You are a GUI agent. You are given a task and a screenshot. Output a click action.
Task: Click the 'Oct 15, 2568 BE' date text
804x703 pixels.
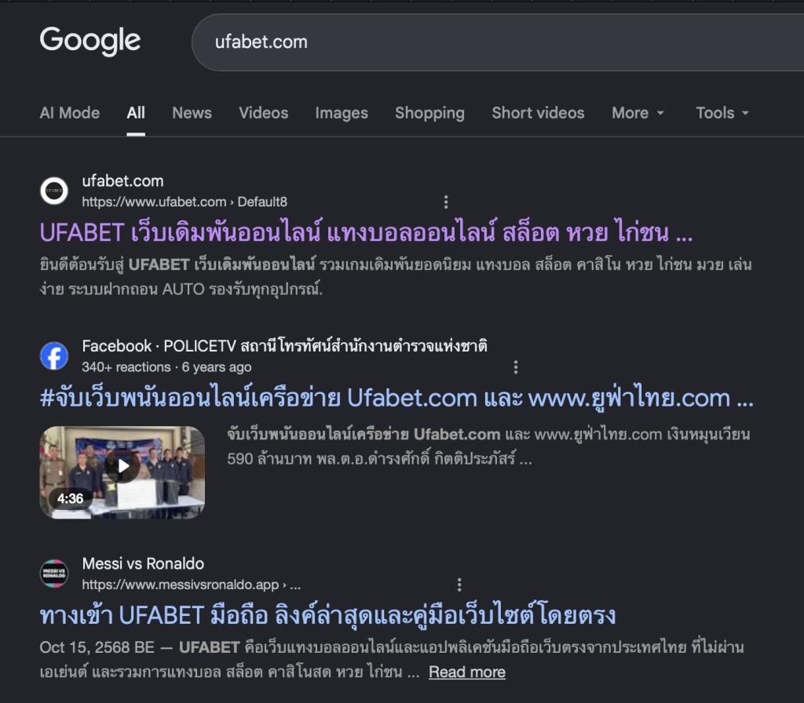pyautogui.click(x=97, y=647)
